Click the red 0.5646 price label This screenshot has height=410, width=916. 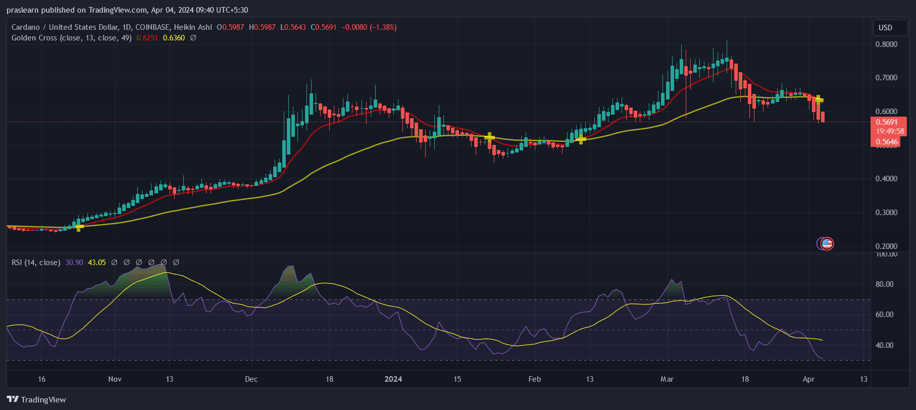887,142
